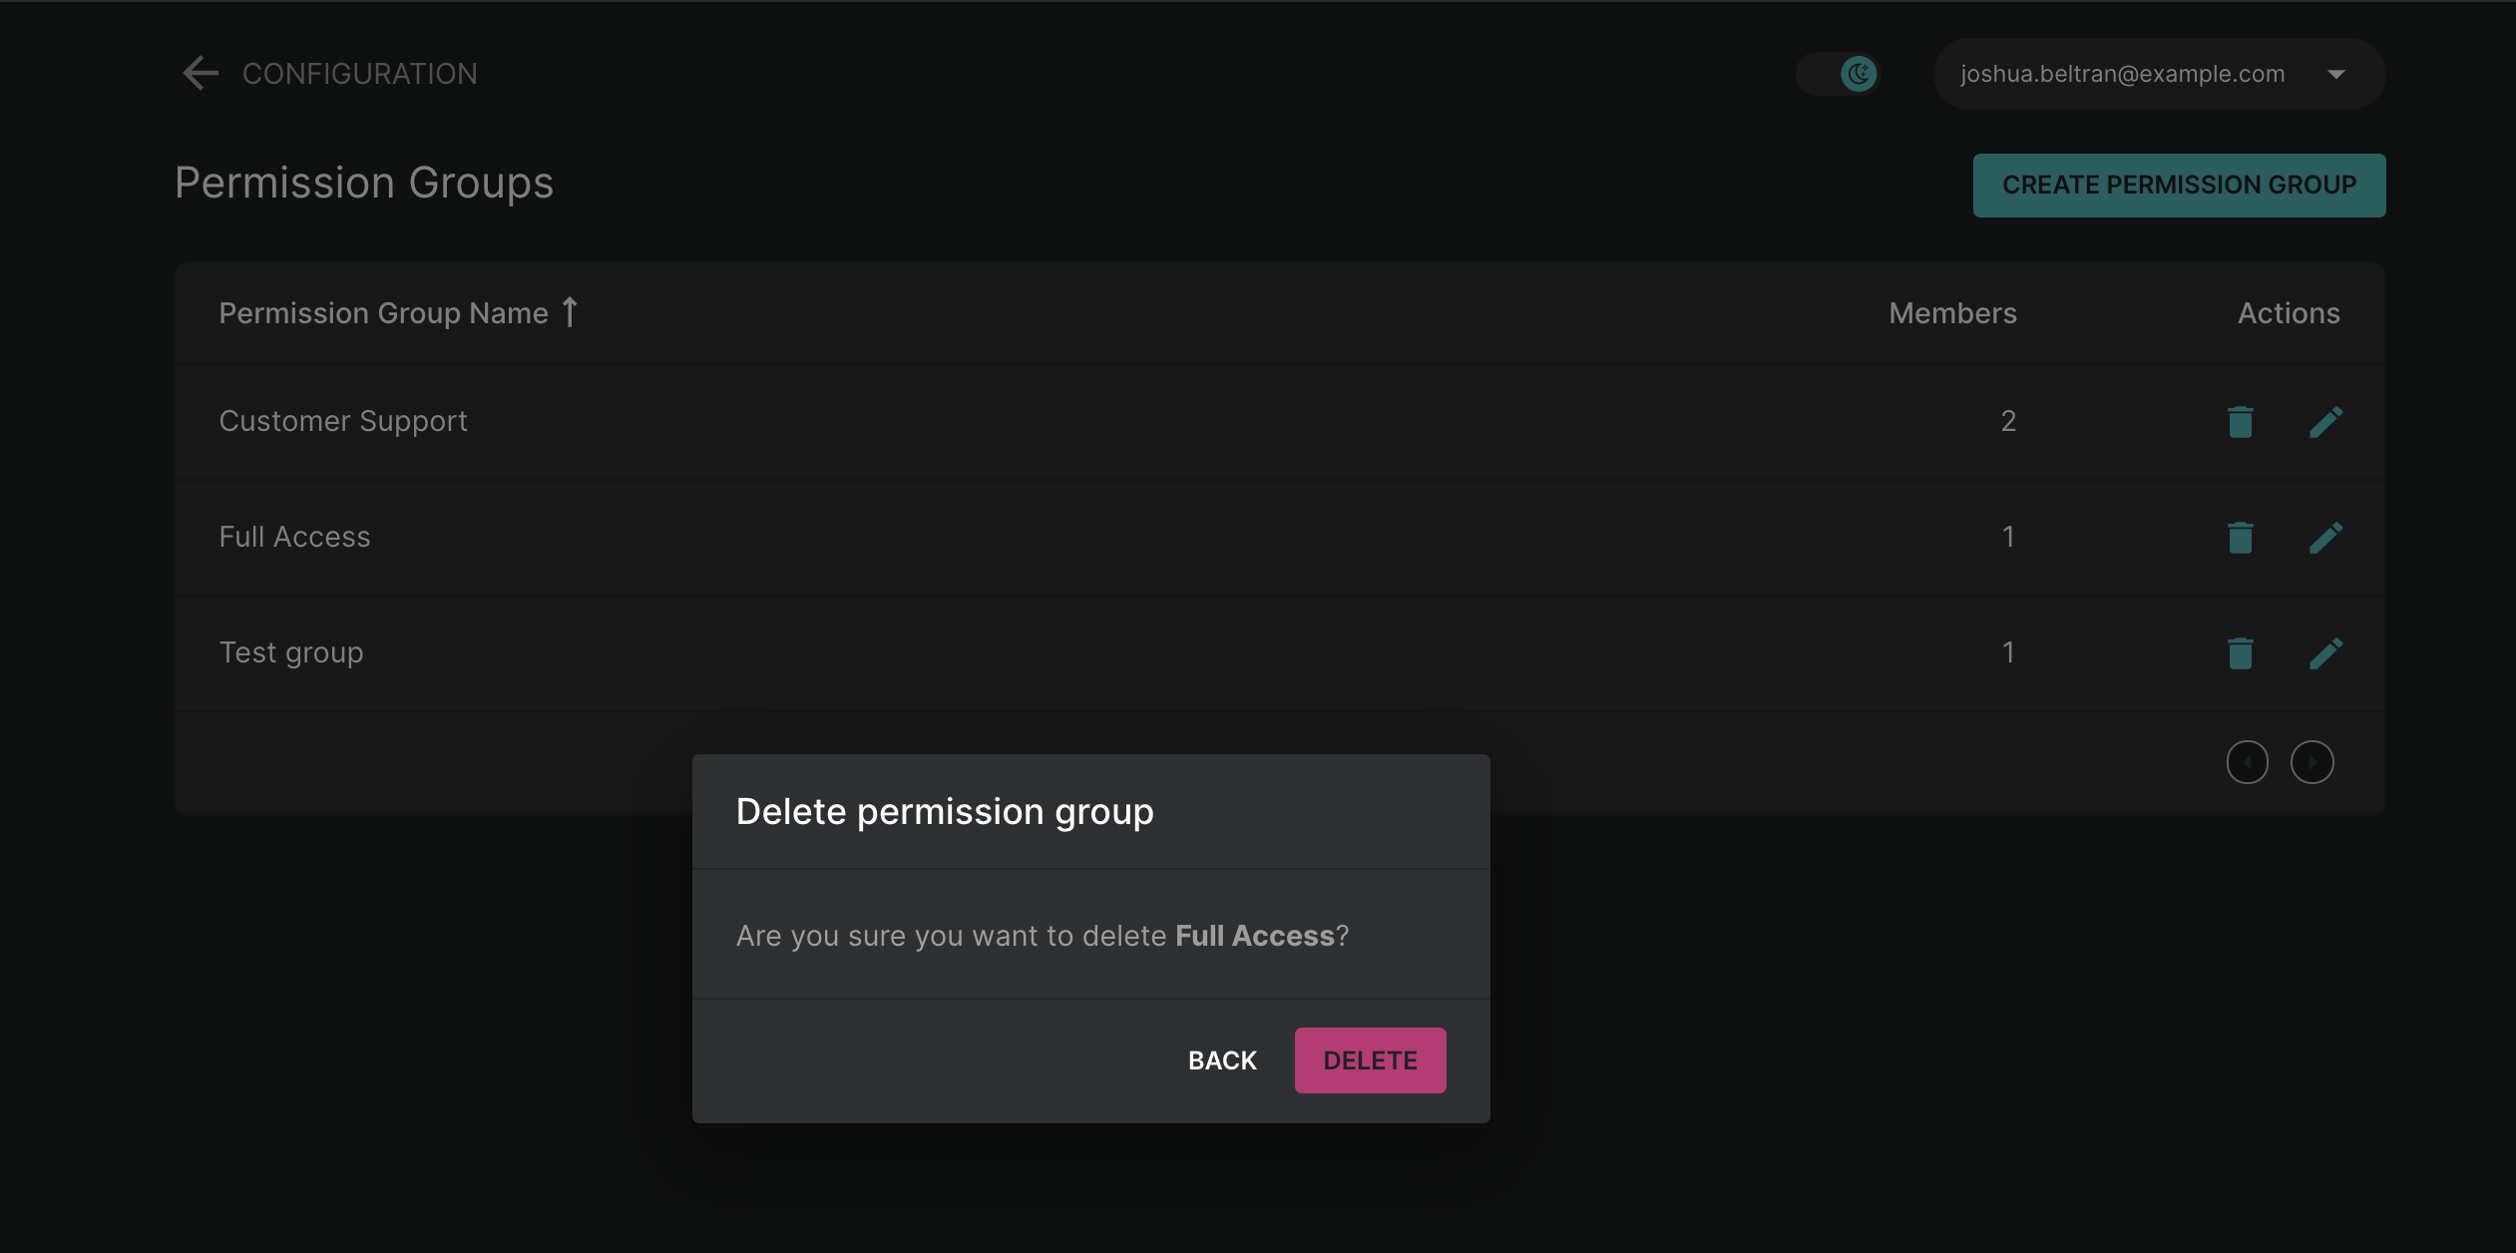Open the edit pencil for Full Access row

[2325, 537]
